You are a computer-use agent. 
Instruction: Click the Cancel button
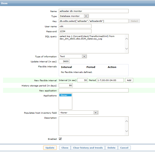[x=124, y=148]
